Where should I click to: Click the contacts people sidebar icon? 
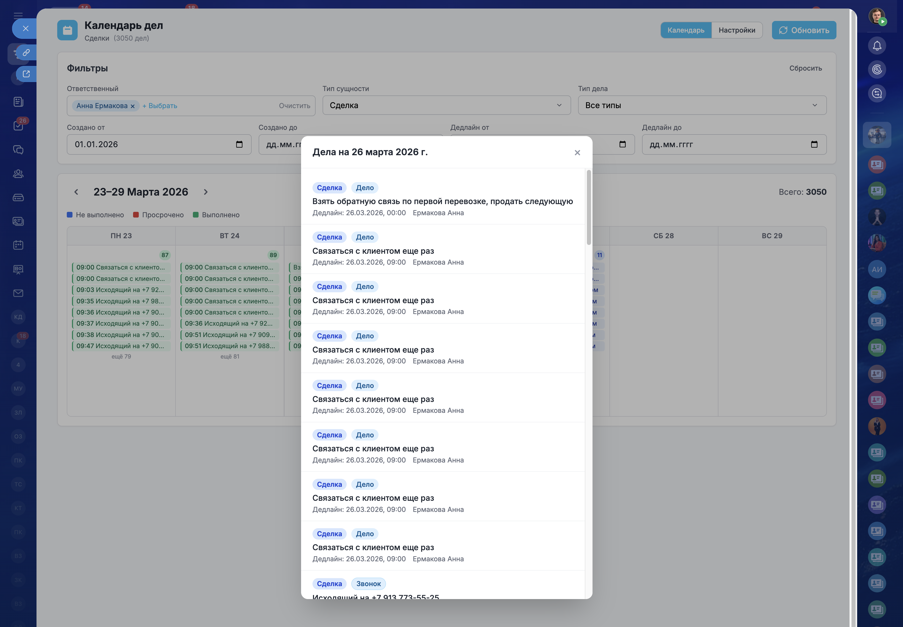click(18, 174)
